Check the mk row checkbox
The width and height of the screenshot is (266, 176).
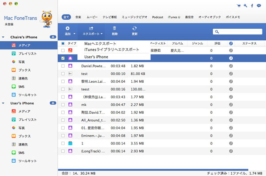pos(63,105)
